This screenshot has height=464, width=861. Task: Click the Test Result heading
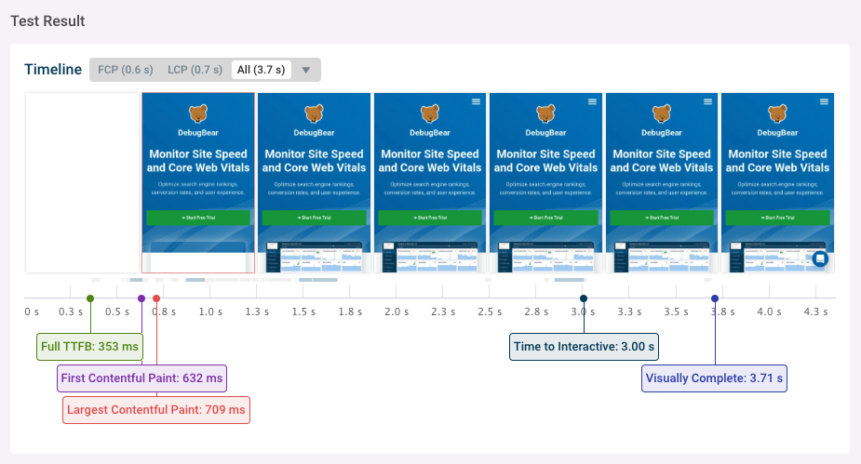(x=47, y=20)
